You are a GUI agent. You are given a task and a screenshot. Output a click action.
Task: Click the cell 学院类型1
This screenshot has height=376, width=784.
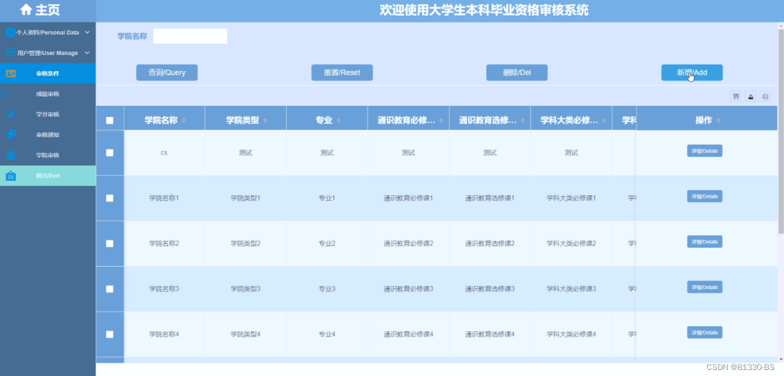tap(245, 198)
